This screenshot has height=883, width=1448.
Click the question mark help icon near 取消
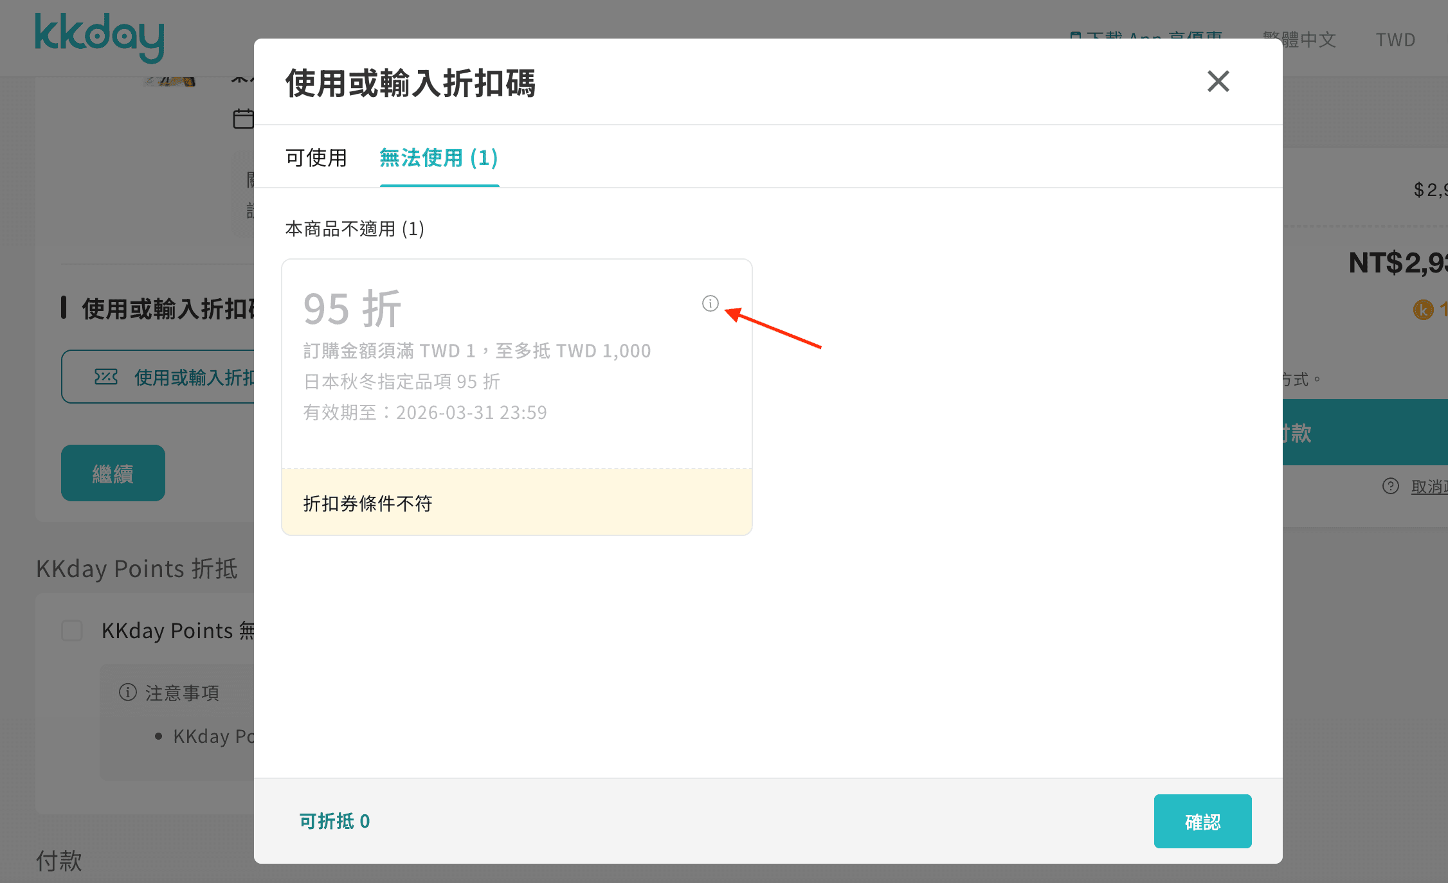1391,486
